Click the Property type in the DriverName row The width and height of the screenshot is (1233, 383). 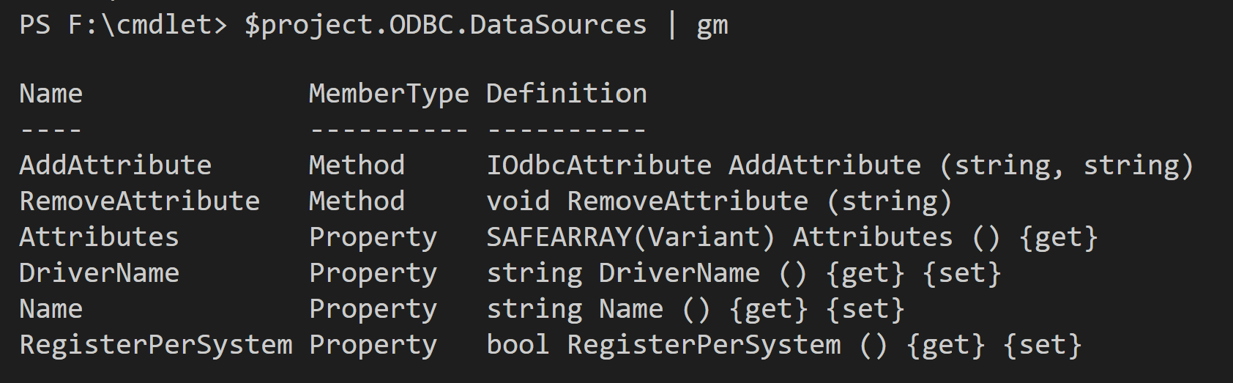coord(373,272)
